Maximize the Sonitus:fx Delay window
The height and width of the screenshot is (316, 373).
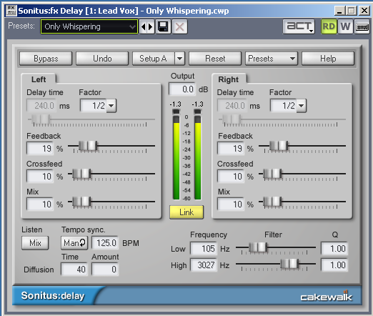pos(351,11)
